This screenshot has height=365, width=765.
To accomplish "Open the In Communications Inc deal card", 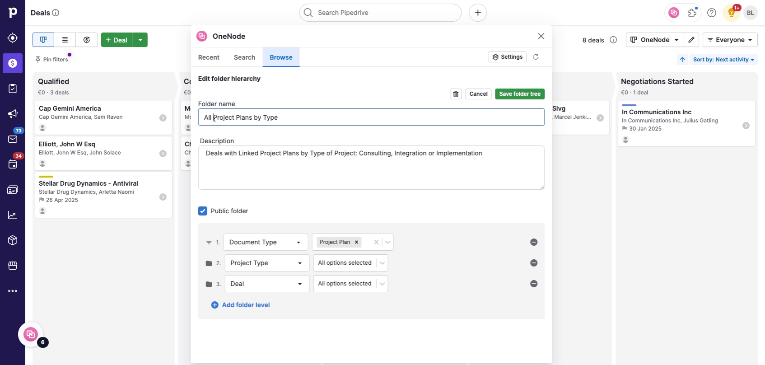I will click(686, 123).
